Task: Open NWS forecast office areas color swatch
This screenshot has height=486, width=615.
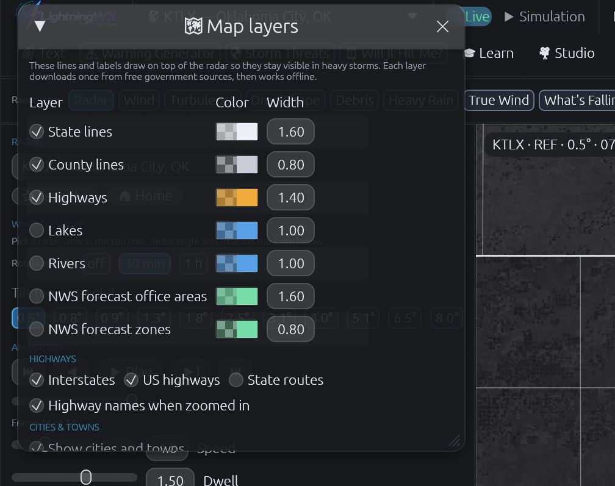Action: [x=237, y=296]
